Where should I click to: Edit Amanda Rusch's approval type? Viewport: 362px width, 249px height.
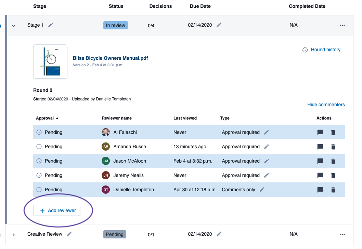click(267, 147)
